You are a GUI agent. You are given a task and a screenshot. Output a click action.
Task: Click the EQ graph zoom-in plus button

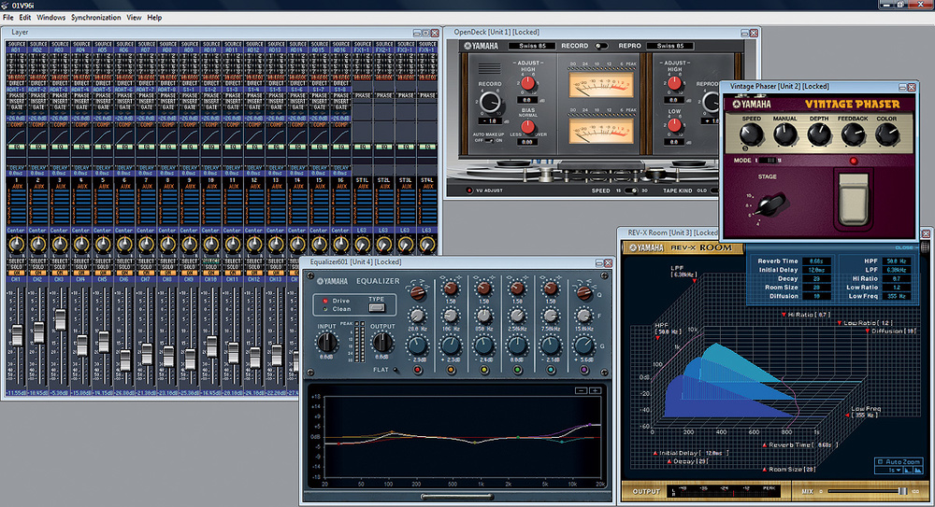tap(595, 389)
